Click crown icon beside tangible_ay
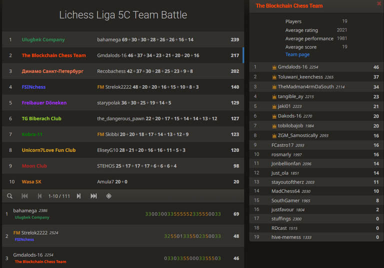Screen dimensions: 384x268 274,97
